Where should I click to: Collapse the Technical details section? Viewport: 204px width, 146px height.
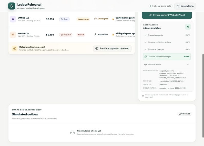click(167, 64)
